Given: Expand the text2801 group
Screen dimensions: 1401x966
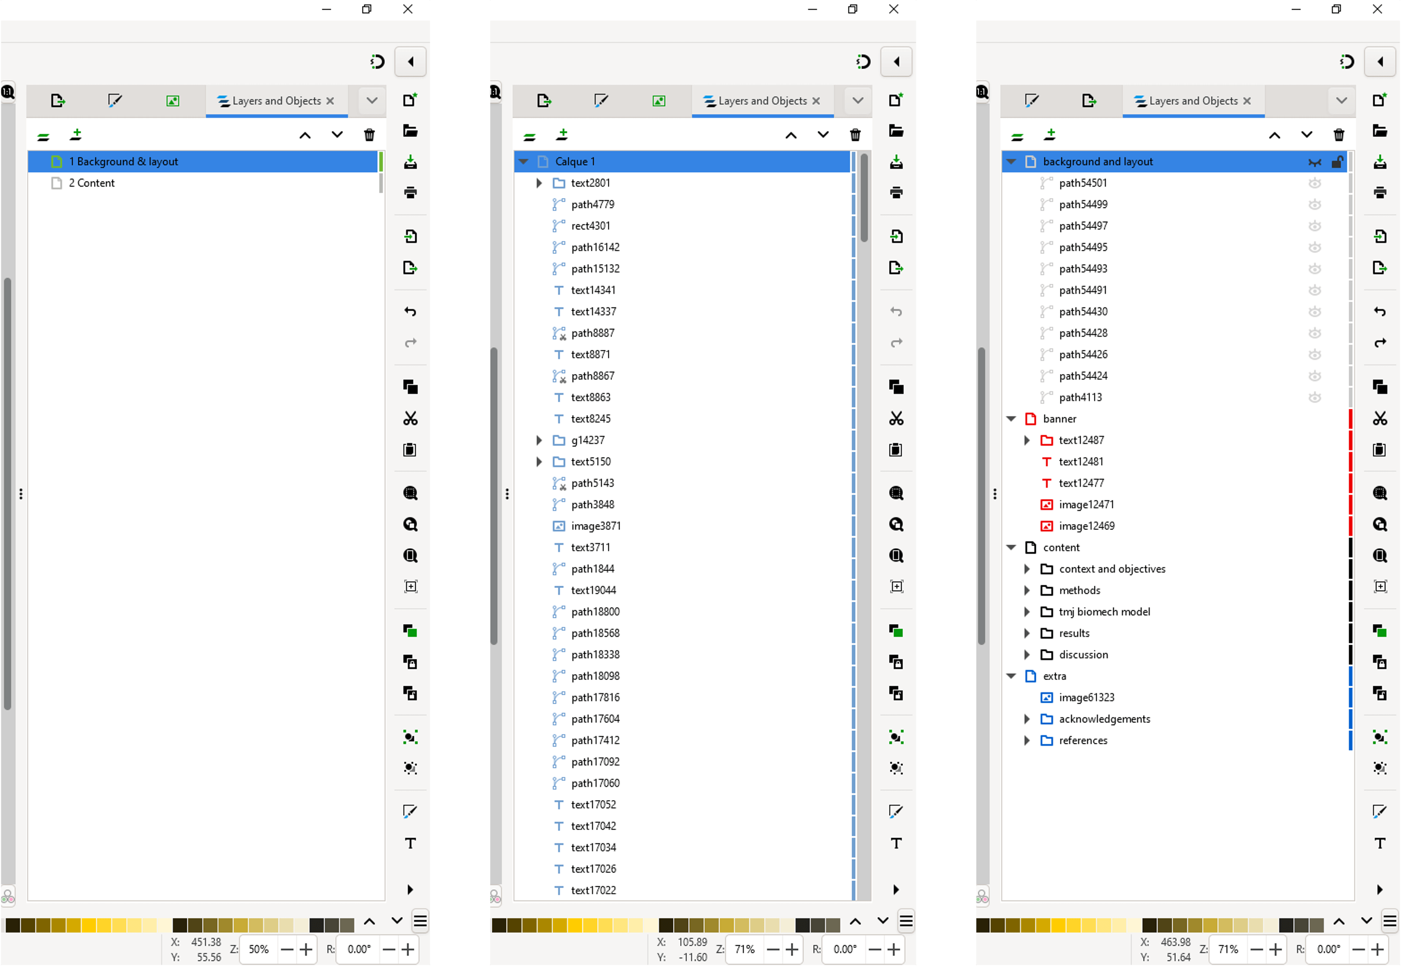Looking at the screenshot, I should (x=539, y=183).
